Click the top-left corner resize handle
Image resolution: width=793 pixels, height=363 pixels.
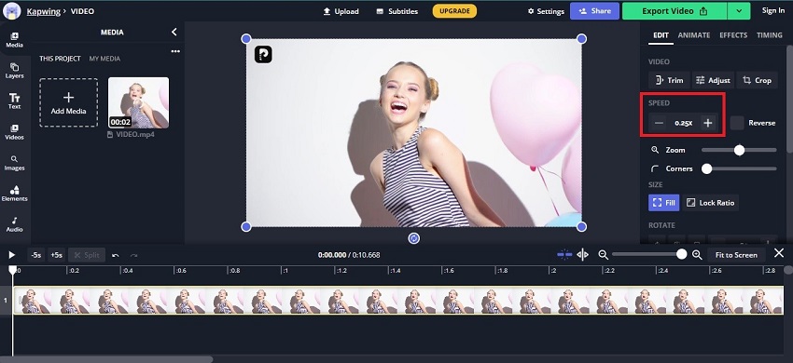[245, 38]
